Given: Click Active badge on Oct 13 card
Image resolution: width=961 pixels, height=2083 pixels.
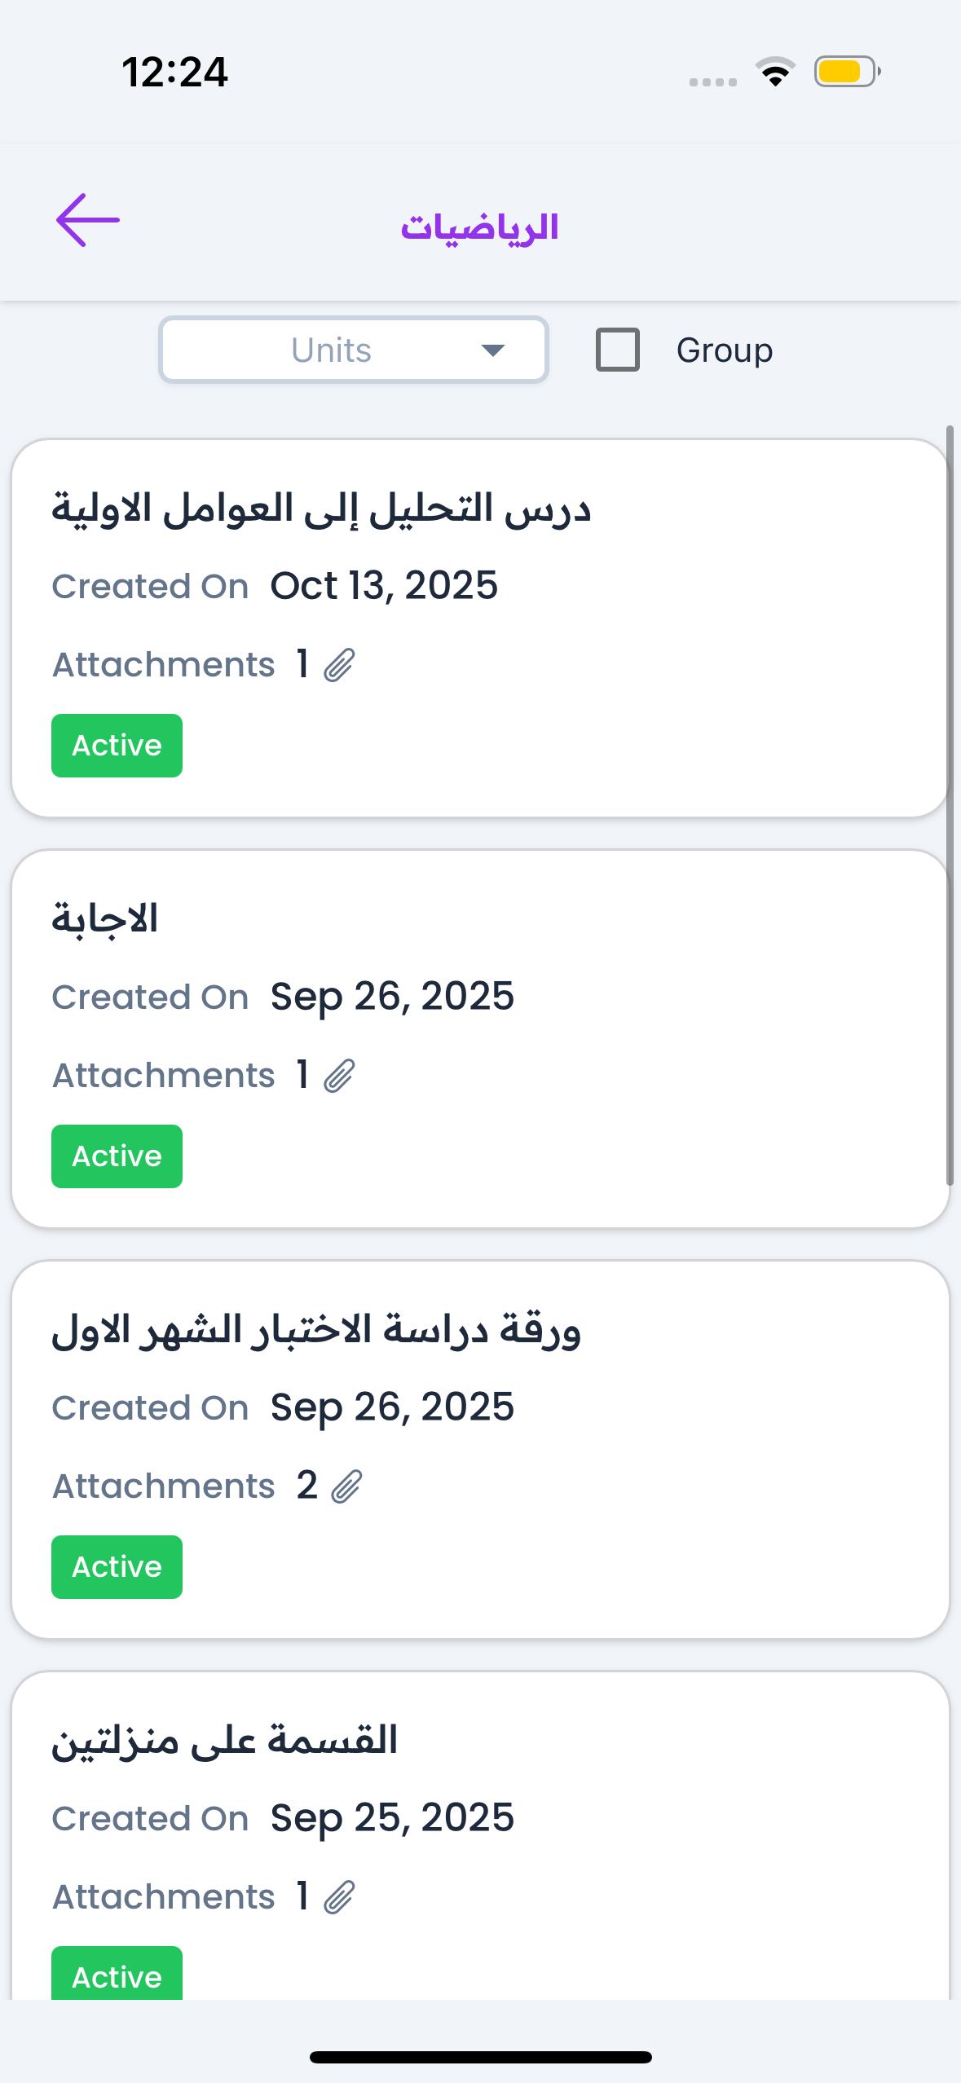Looking at the screenshot, I should coord(117,746).
